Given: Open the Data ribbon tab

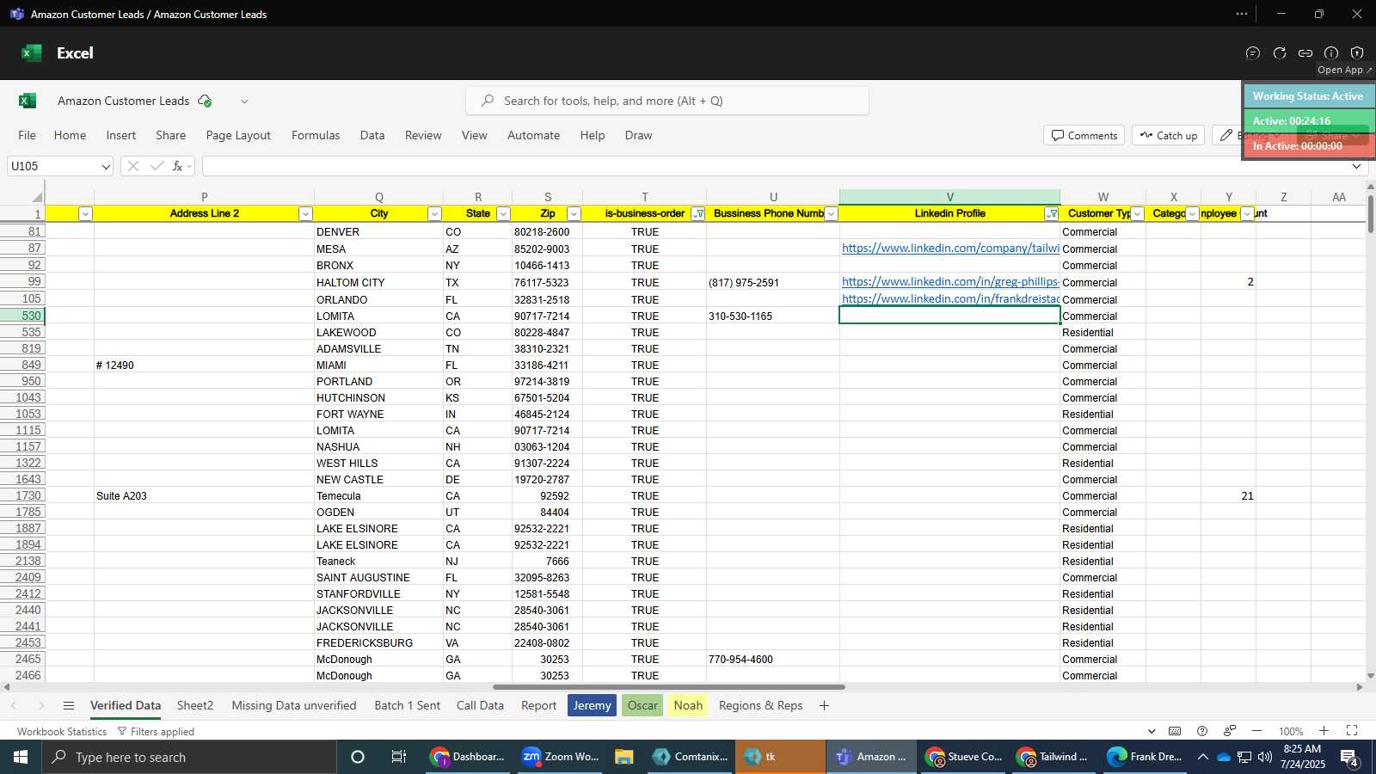Looking at the screenshot, I should click(x=372, y=135).
